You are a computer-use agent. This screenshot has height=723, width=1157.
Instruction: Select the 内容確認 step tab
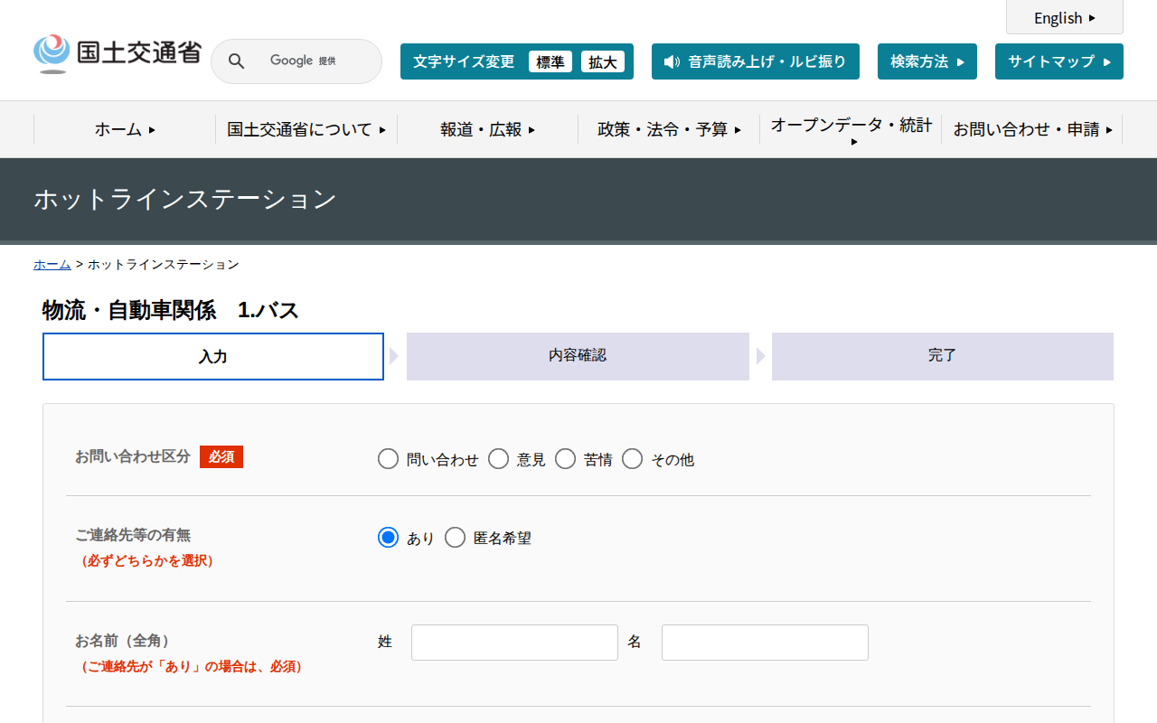578,356
